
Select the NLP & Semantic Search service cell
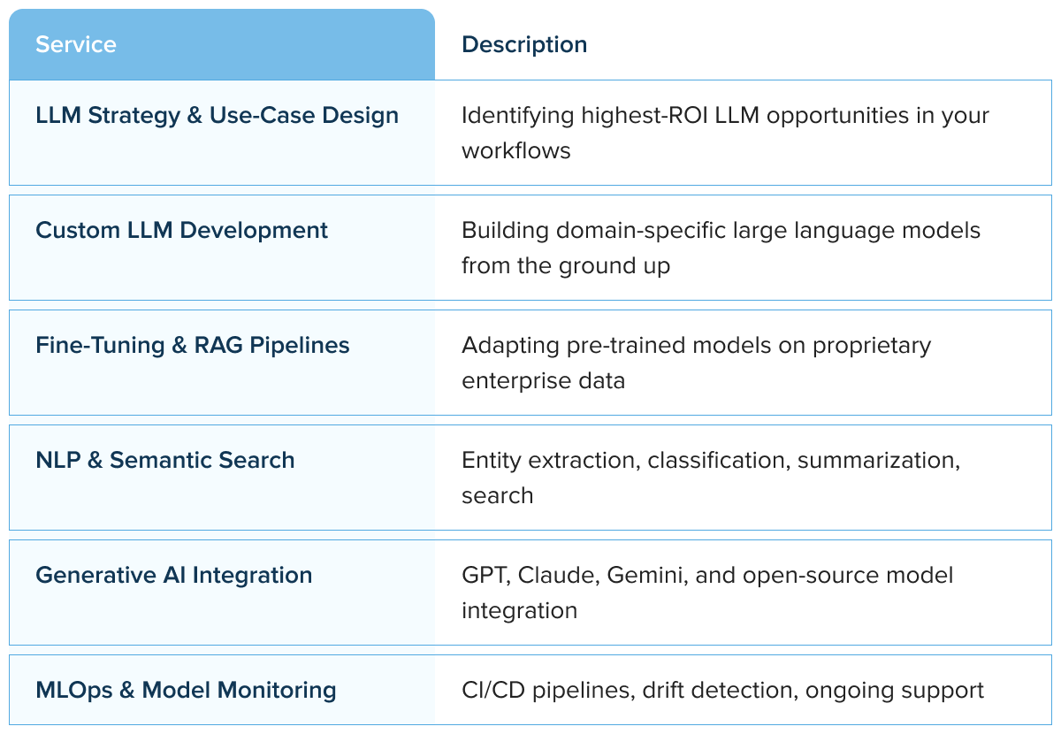click(x=164, y=461)
